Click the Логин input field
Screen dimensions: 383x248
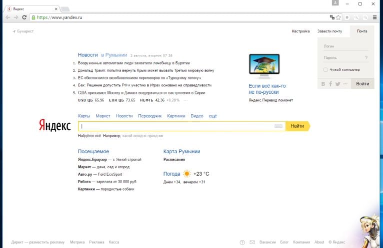345,46
